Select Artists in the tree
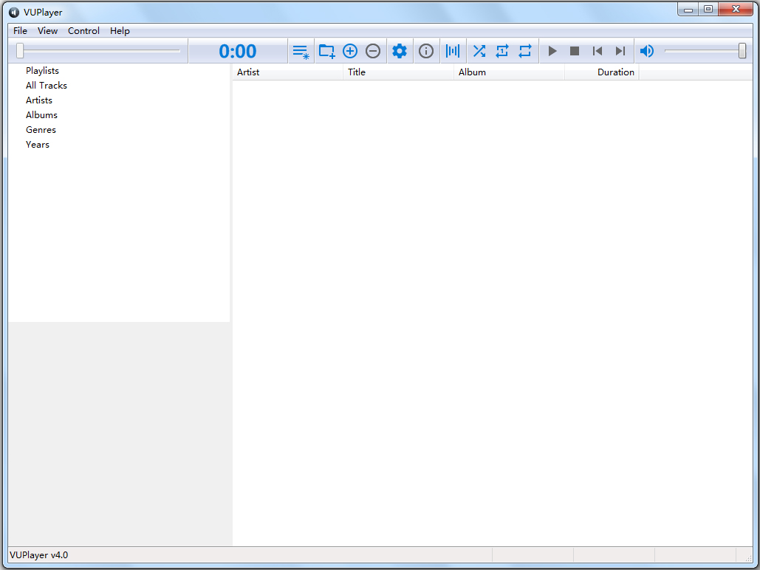The image size is (760, 570). [38, 100]
